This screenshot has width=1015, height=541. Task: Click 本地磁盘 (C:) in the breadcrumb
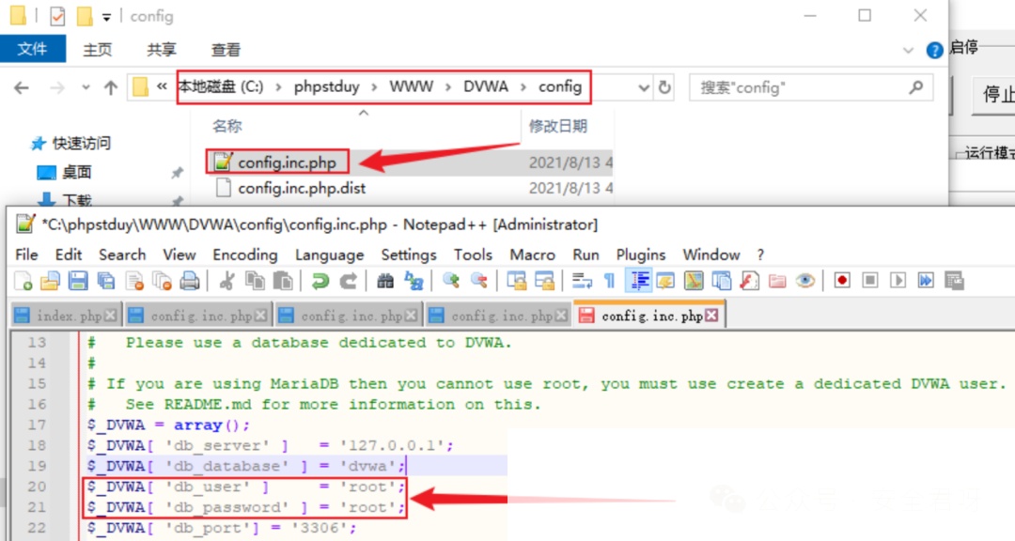click(221, 86)
